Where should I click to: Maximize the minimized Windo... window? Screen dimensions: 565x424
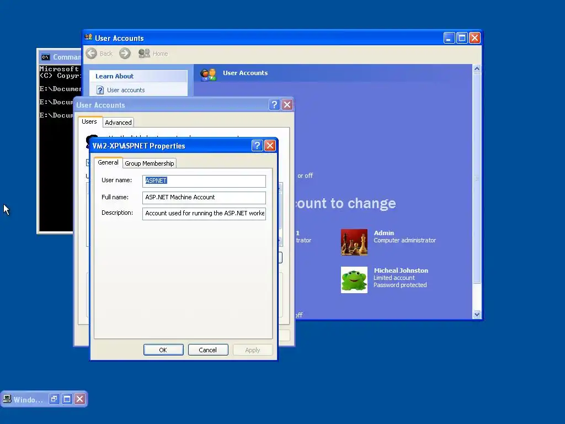point(67,399)
